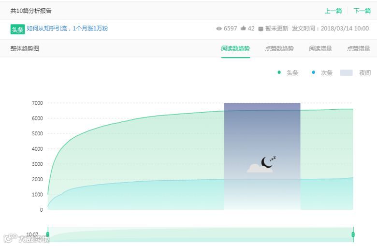This screenshot has width=377, height=246.
Task: Open article 如何从知乎引流，1个月涨1万粉
Action: click(67, 29)
